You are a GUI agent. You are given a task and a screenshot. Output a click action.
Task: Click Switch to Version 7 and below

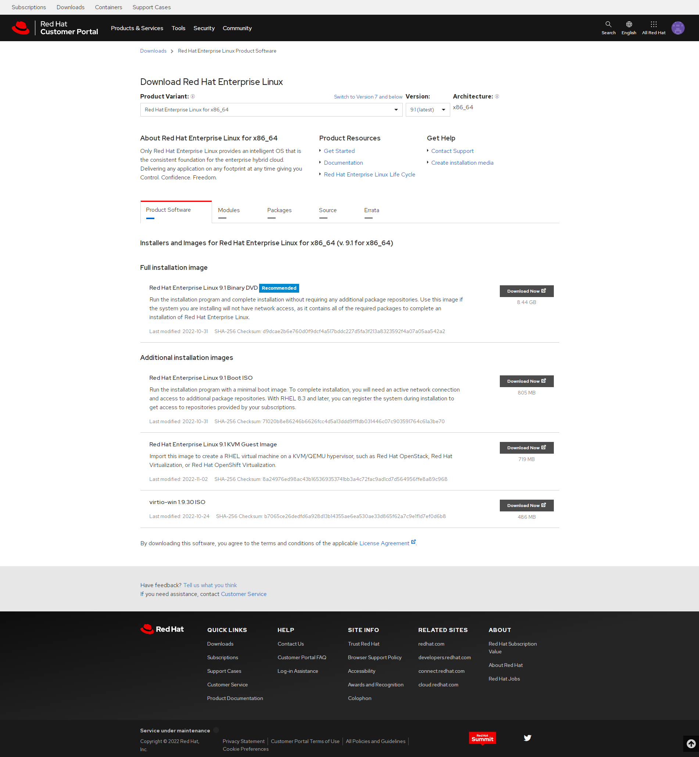[368, 97]
